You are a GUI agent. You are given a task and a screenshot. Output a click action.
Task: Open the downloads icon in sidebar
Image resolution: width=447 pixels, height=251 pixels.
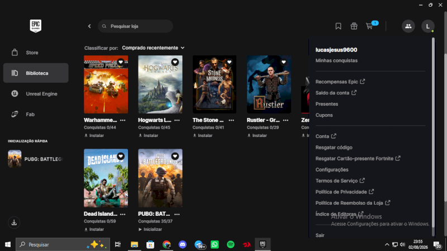(x=14, y=222)
